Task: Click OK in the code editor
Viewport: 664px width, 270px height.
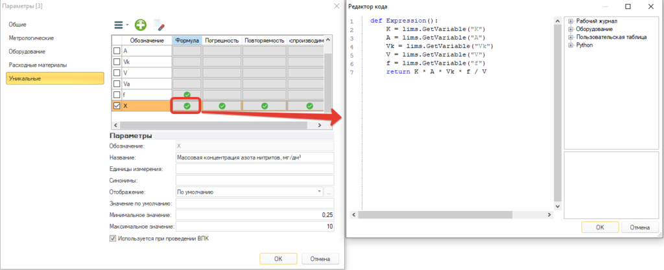Action: (600, 227)
